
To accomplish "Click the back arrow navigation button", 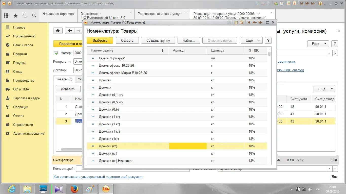I will 70,31.
